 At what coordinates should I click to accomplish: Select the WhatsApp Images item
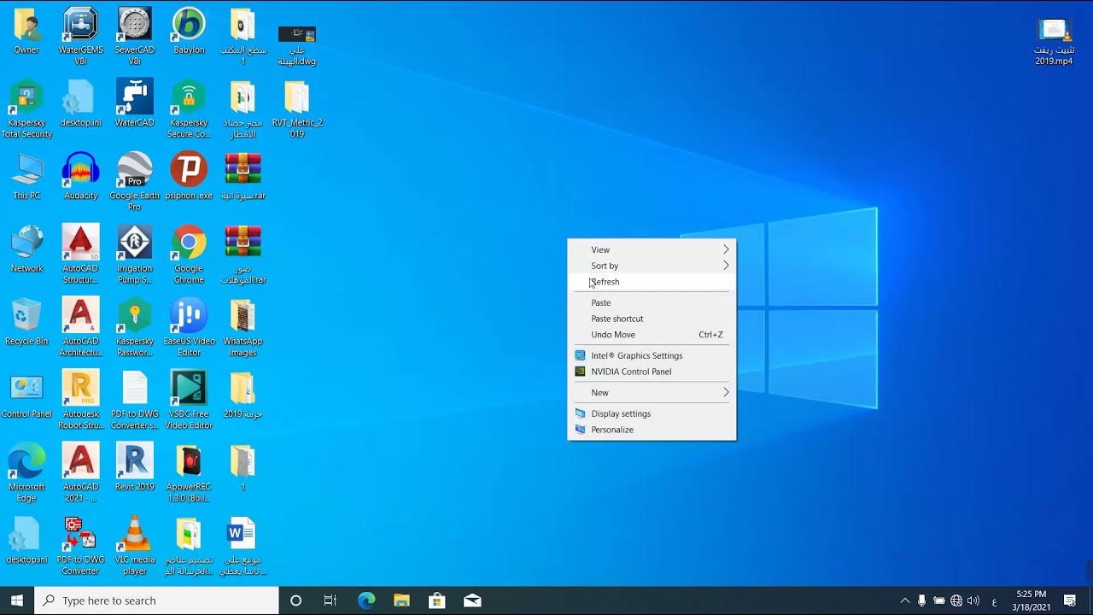coord(243,327)
